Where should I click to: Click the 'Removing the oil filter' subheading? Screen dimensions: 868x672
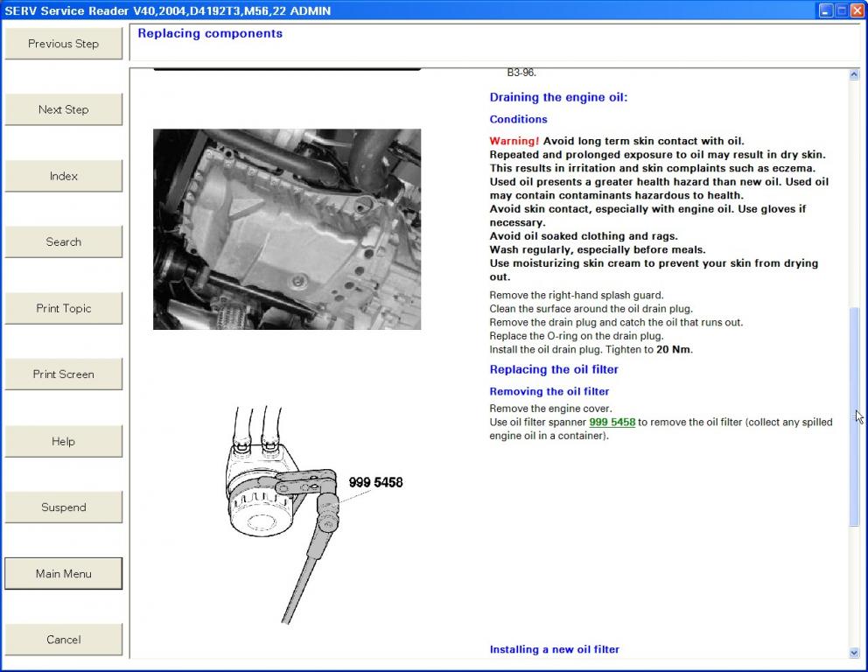click(x=549, y=391)
